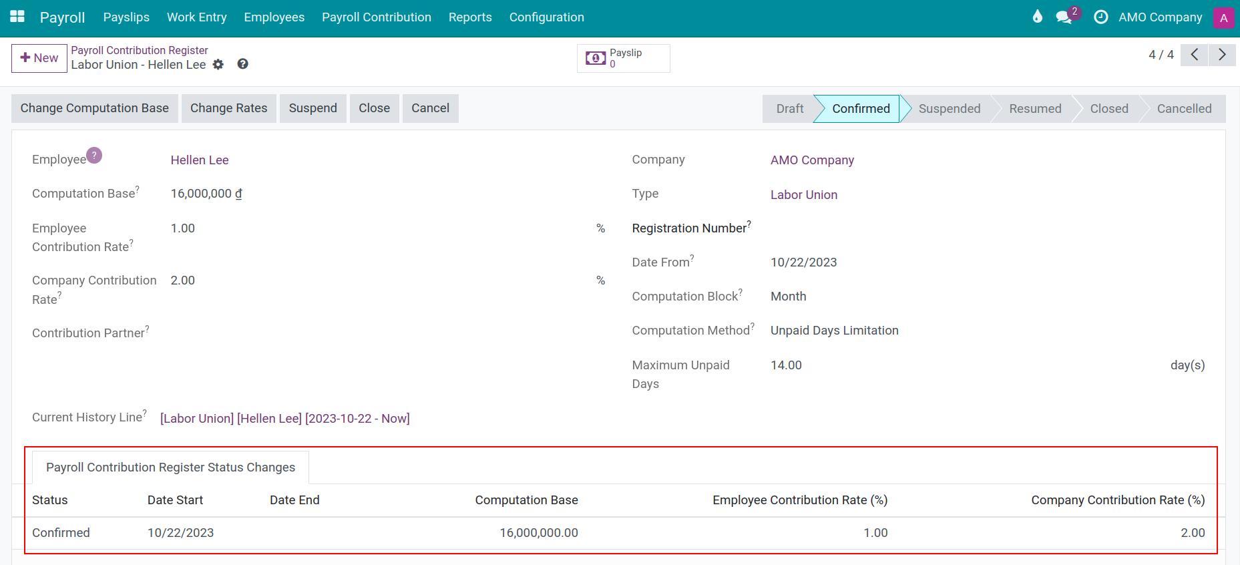This screenshot has height=565, width=1240.
Task: Select Payroll Contribution Register Status Changes tab
Action: point(170,467)
